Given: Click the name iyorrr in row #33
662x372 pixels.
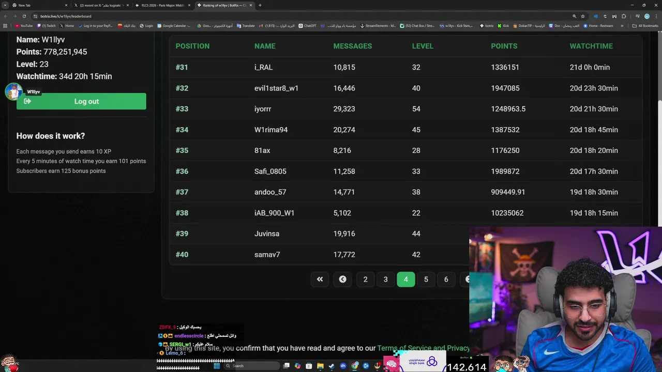Looking at the screenshot, I should [x=263, y=109].
